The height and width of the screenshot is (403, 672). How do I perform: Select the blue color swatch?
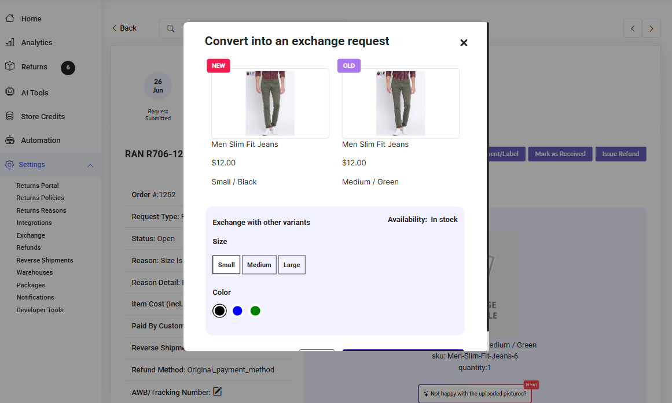pos(237,311)
